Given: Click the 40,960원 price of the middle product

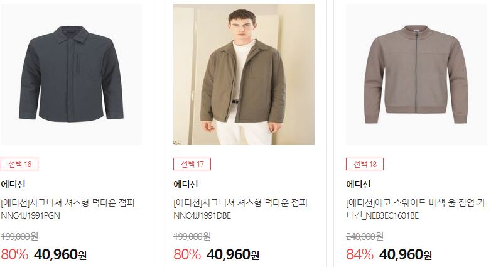Looking at the screenshot, I should [233, 254].
